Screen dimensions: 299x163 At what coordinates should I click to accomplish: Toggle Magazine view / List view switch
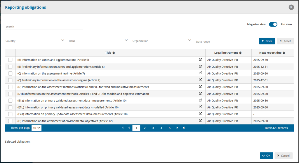(273, 24)
